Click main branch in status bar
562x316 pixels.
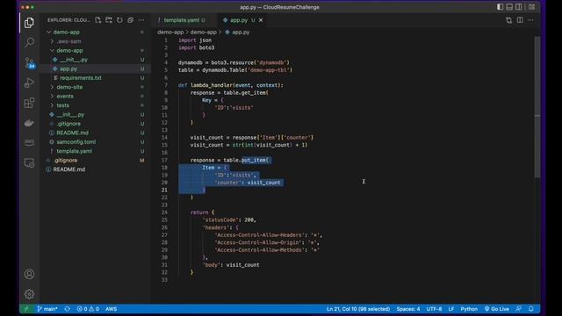point(47,309)
